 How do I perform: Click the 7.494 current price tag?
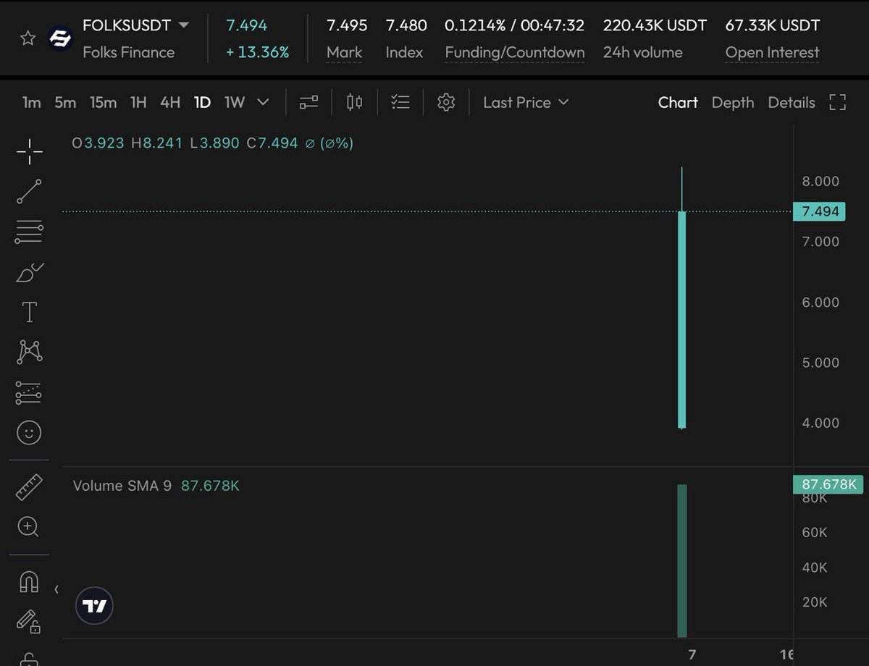point(820,211)
